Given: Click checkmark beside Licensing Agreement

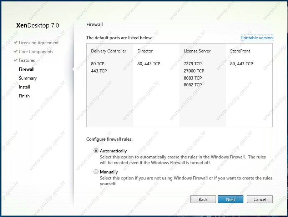Looking at the screenshot, I should point(16,42).
